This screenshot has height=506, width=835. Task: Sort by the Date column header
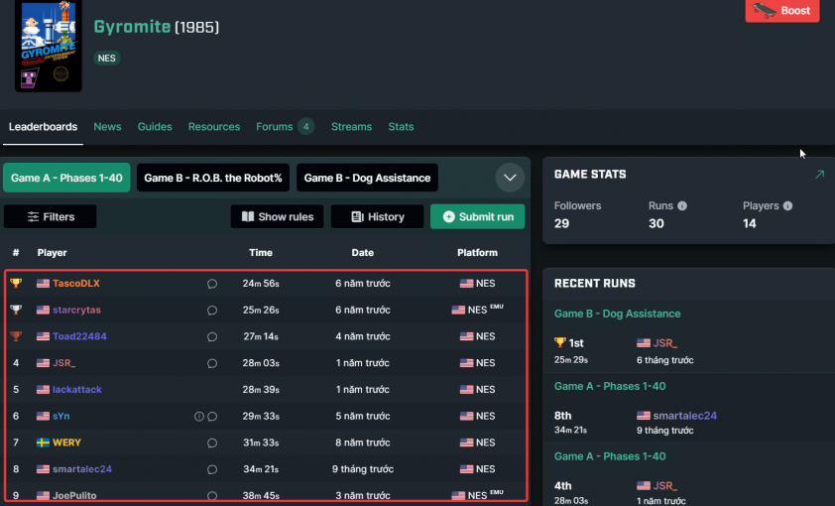click(363, 252)
